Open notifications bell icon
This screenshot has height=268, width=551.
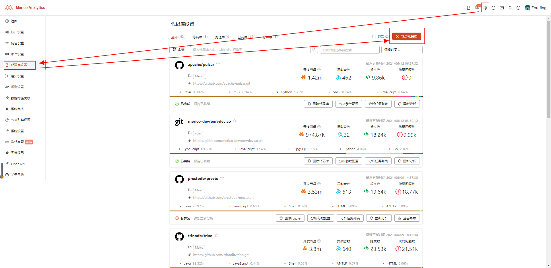pyautogui.click(x=510, y=8)
